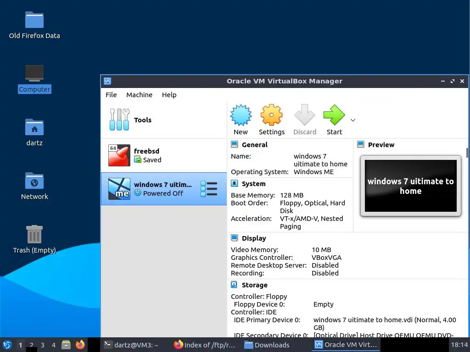Launch Firefox from taskbar quick launch

pos(80,345)
